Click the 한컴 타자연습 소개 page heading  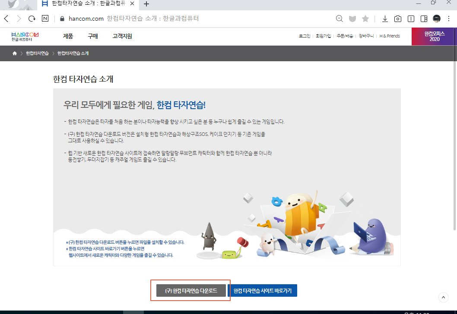[x=83, y=79]
